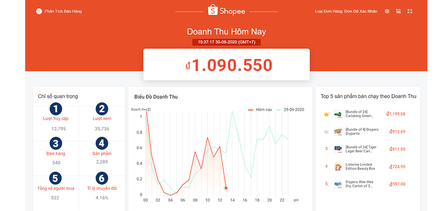Select the Sản phẩm metric
Viewport: 447px width, 211px height.
[102, 154]
